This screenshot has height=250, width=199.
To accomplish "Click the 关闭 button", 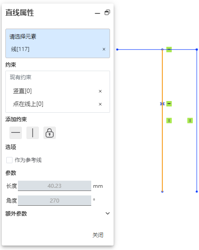I will (x=98, y=235).
